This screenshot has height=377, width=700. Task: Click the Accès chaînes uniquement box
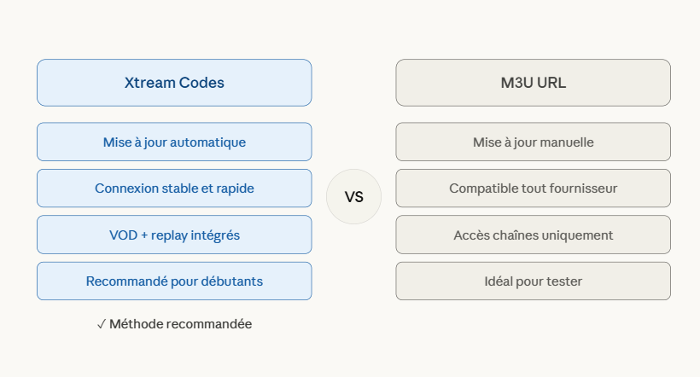point(533,235)
